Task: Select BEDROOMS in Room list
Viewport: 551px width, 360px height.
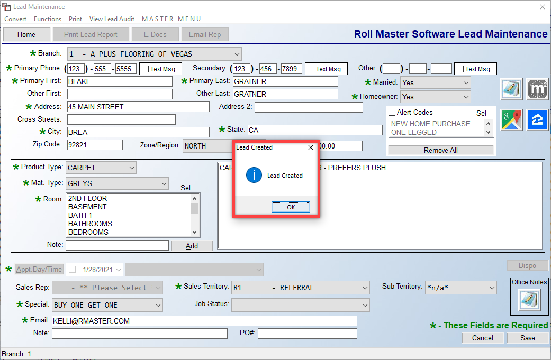Action: (x=88, y=232)
